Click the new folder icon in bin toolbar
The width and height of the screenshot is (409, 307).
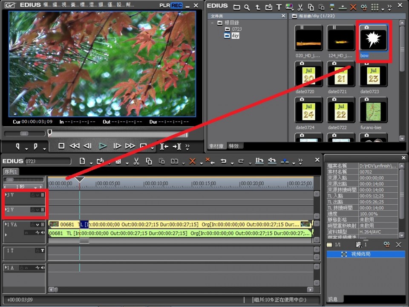(x=236, y=7)
